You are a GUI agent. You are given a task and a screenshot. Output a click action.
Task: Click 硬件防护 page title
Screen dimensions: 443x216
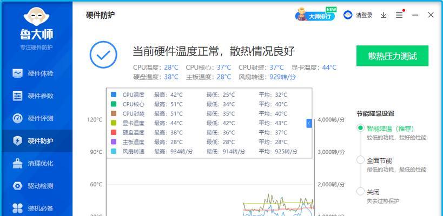(100, 15)
